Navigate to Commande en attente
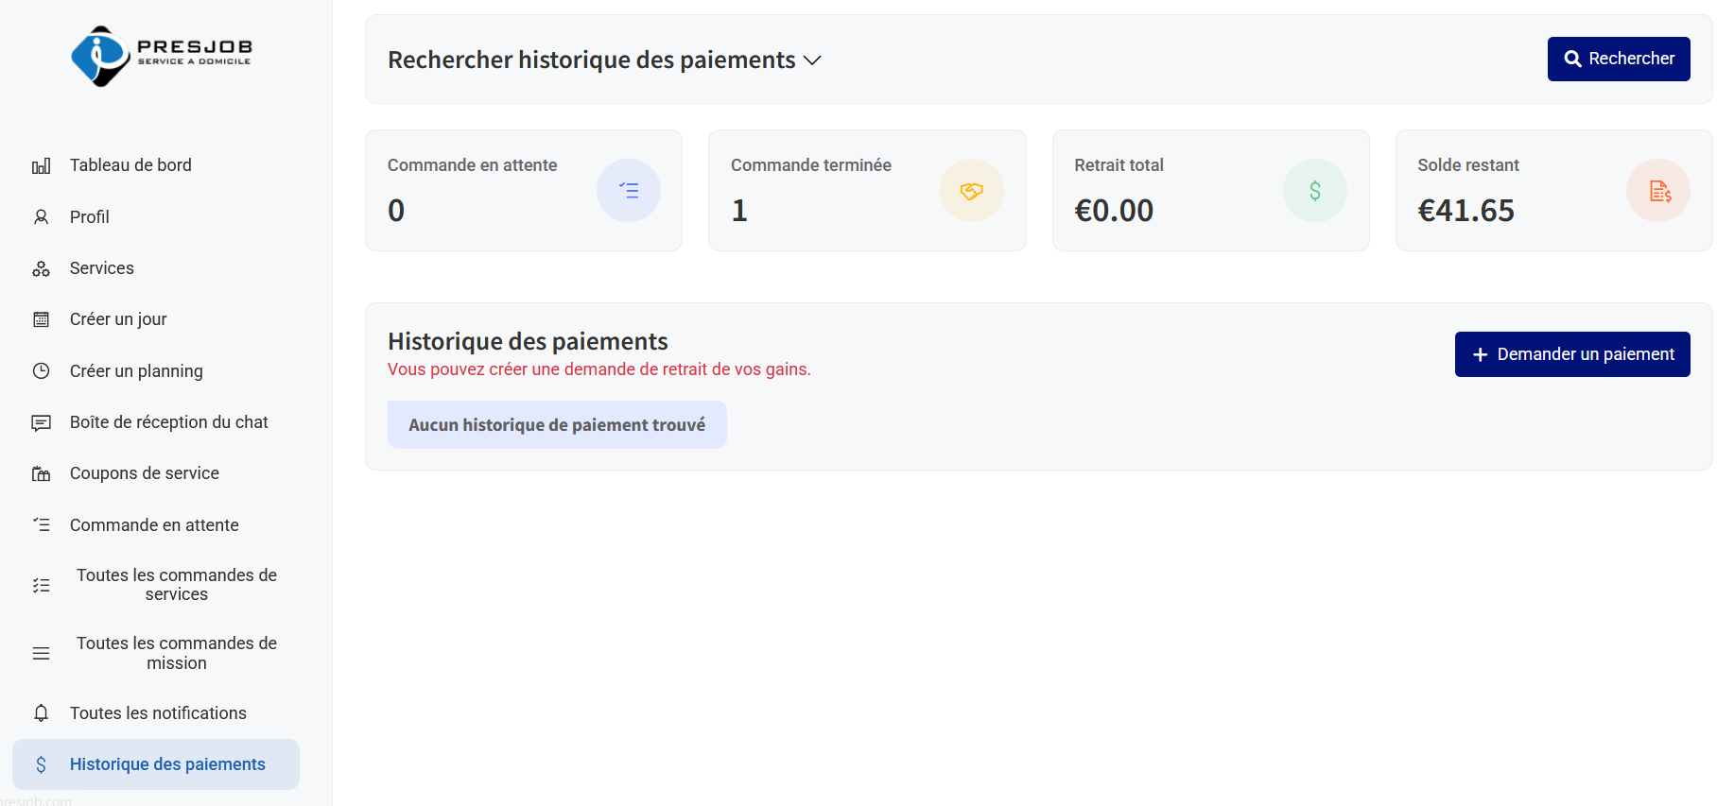1717x806 pixels. point(154,524)
